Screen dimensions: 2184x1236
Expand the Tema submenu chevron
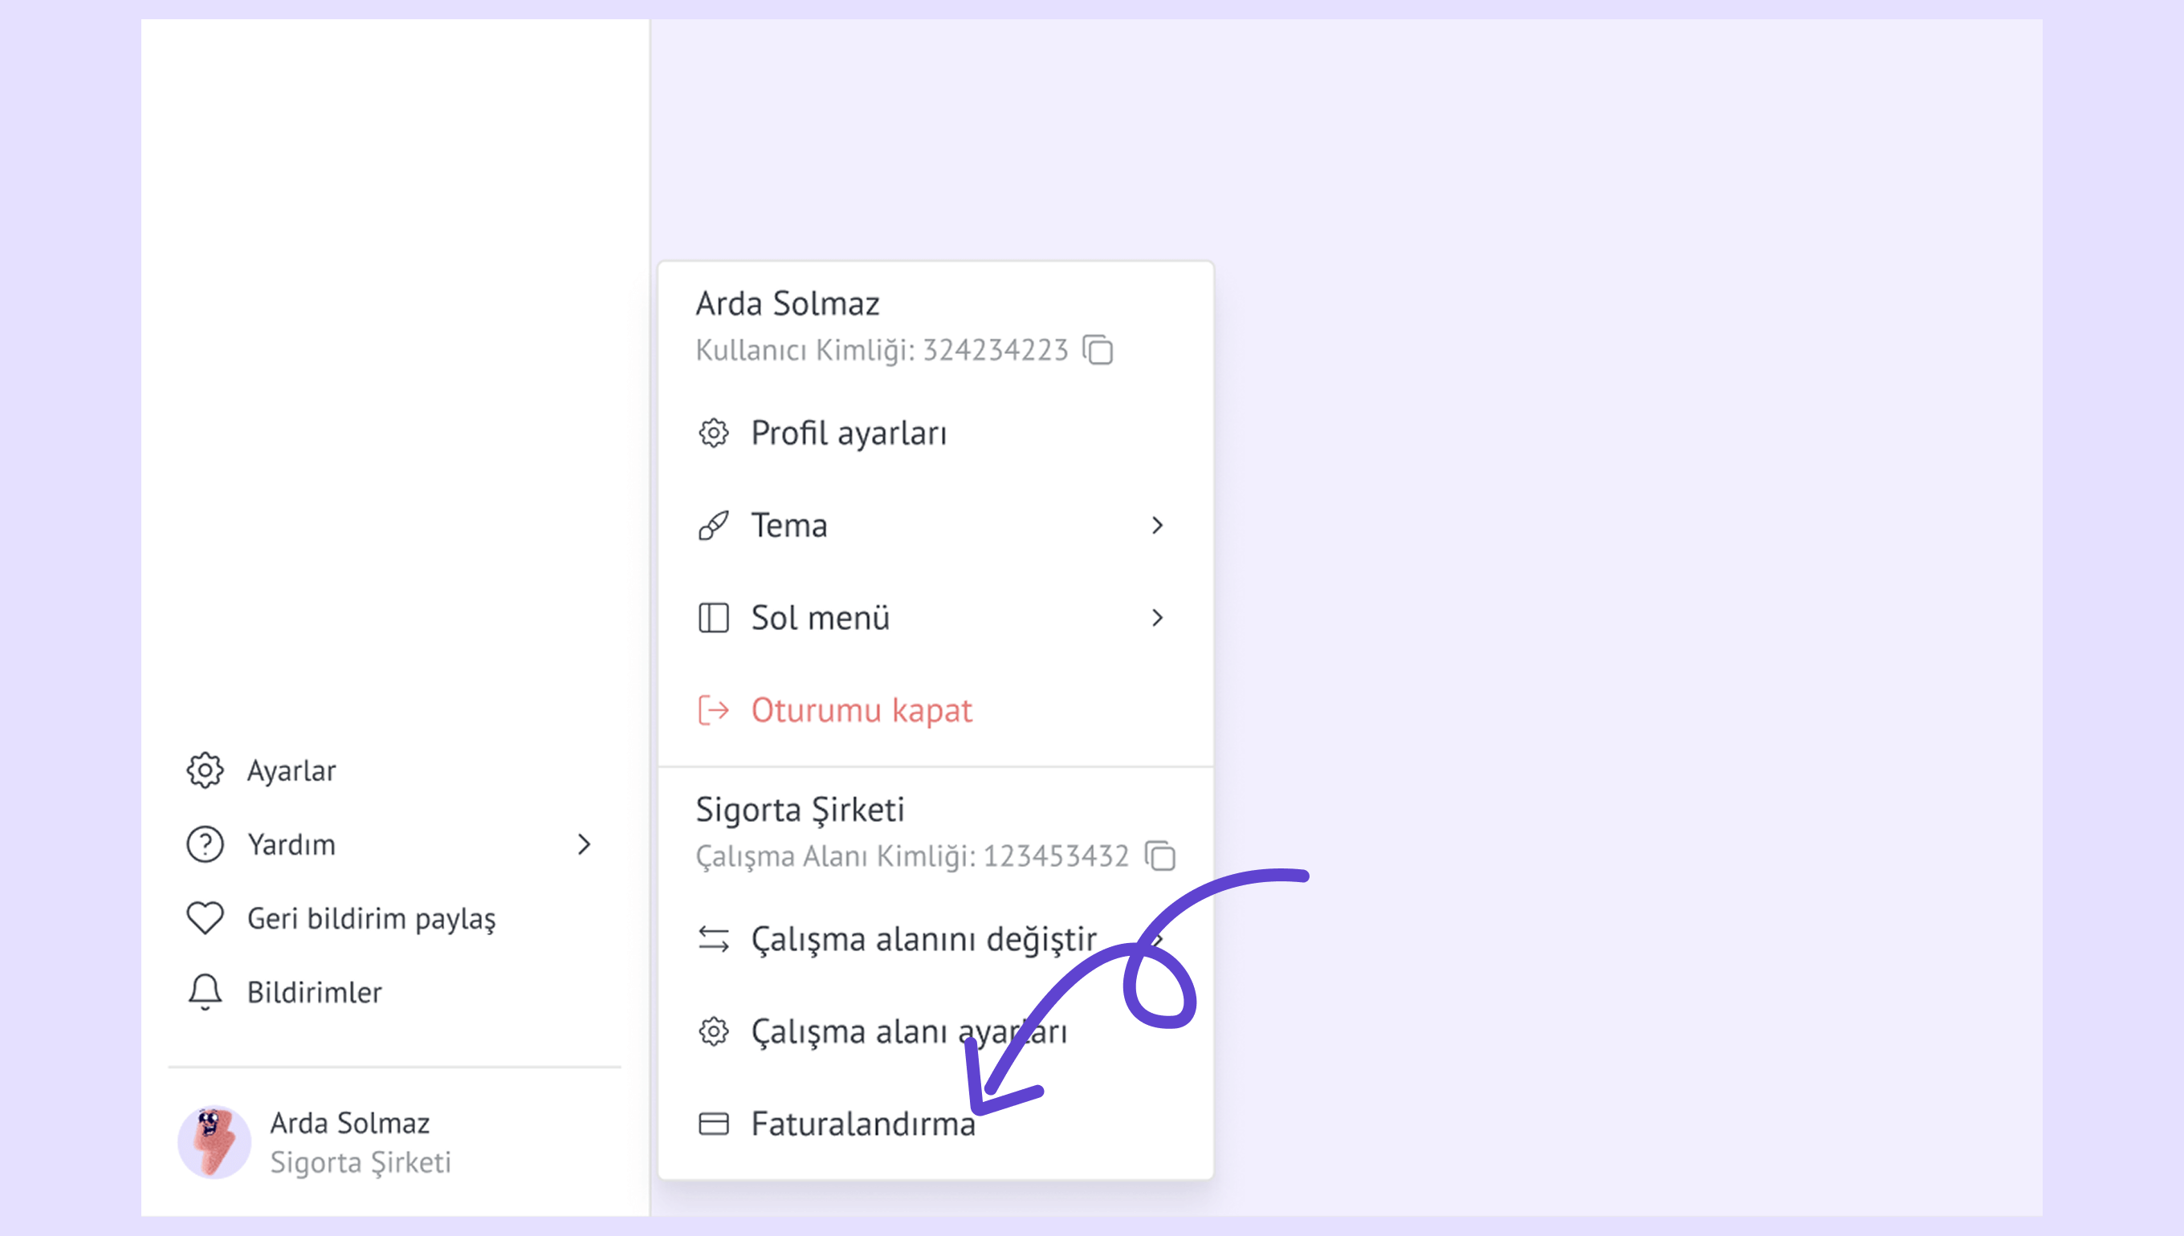pos(1156,526)
